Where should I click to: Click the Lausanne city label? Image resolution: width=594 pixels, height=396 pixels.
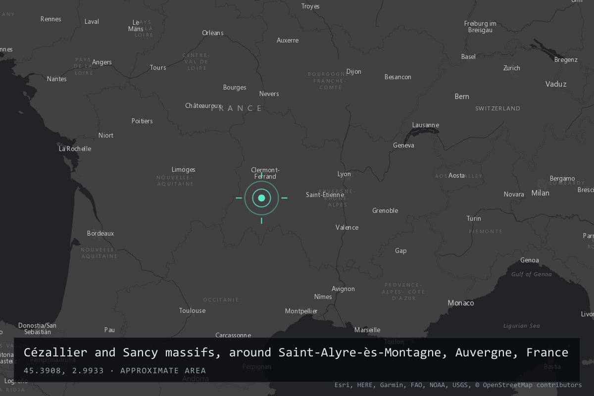426,125
